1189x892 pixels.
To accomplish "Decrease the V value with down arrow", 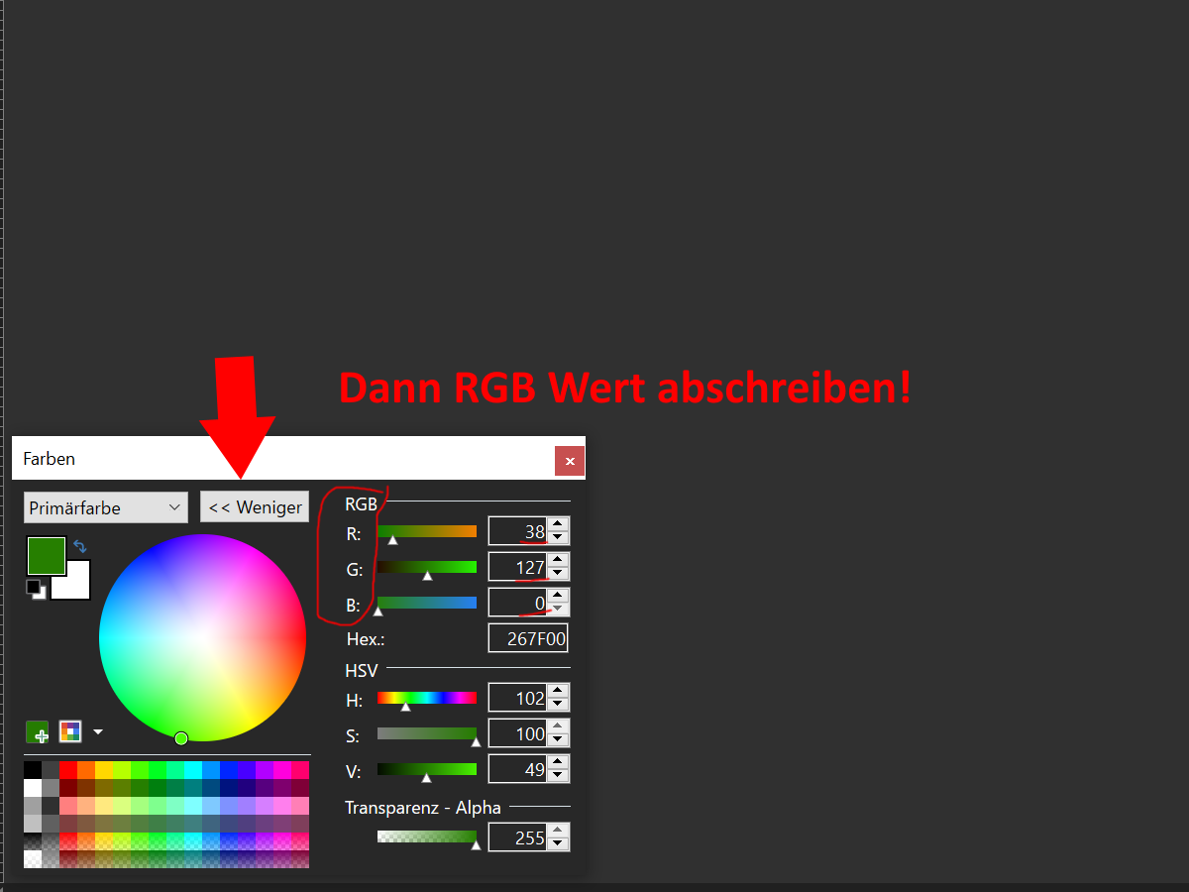I will pos(559,776).
